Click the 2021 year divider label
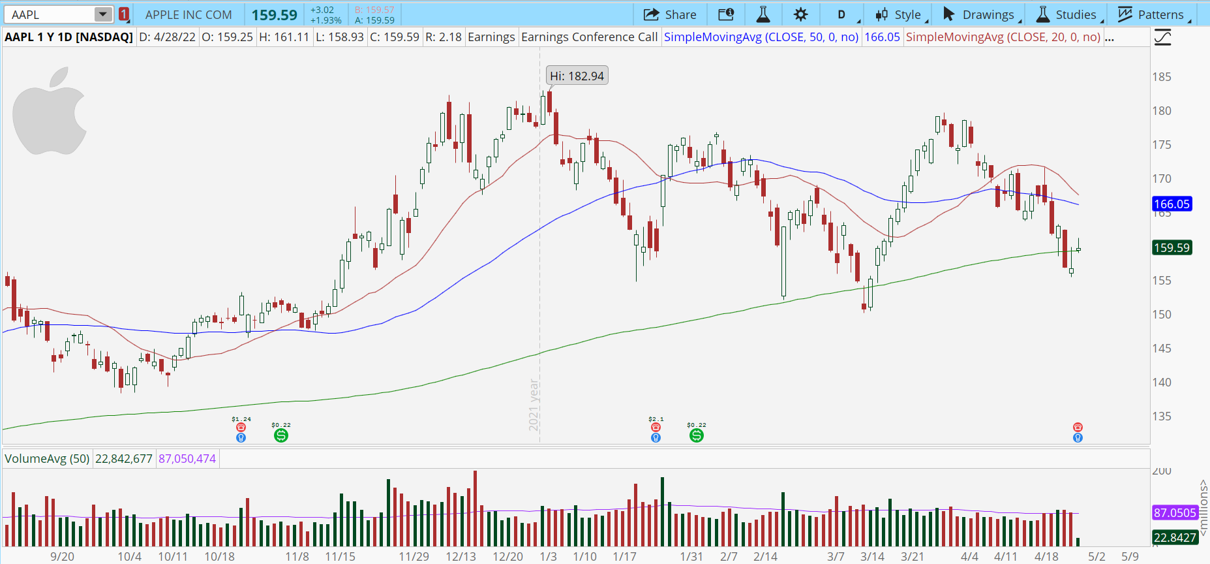 pyautogui.click(x=534, y=405)
